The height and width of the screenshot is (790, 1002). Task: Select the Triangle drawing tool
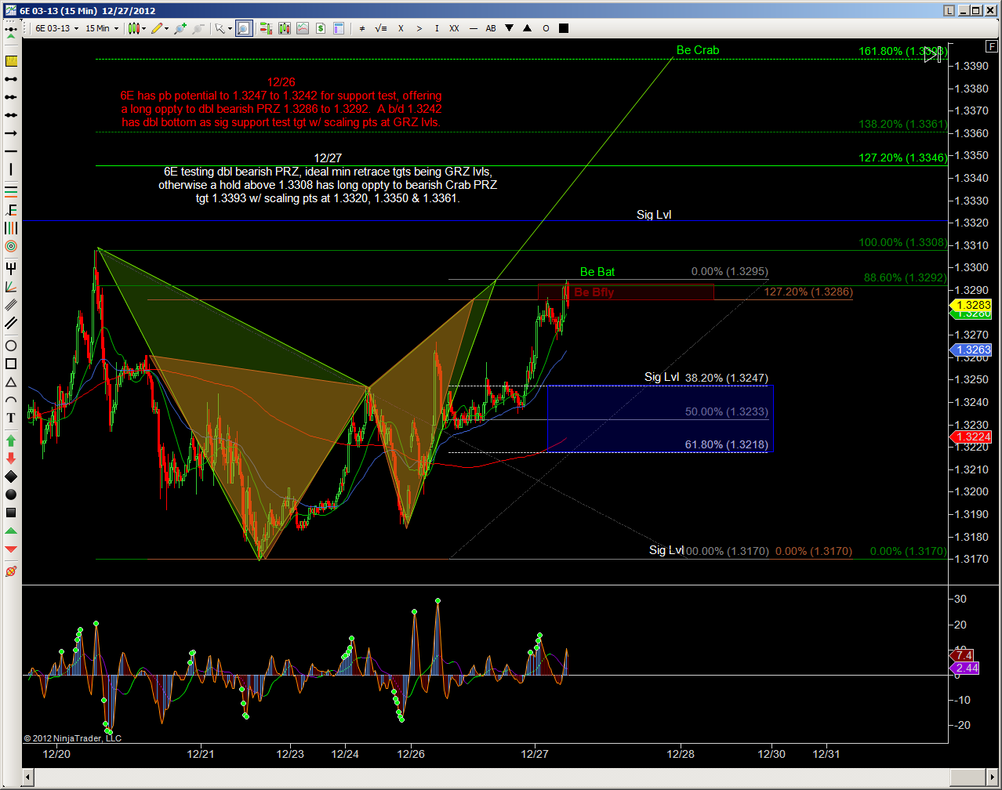coord(11,382)
